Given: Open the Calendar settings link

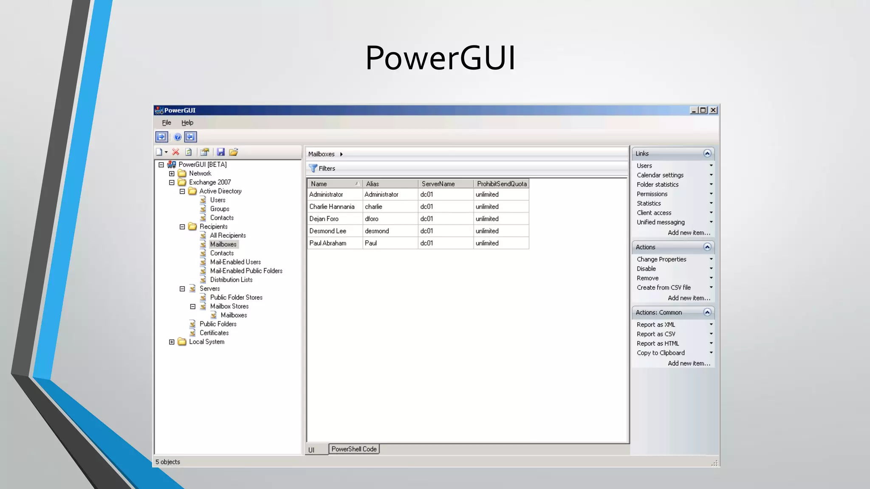Looking at the screenshot, I should click(x=660, y=175).
